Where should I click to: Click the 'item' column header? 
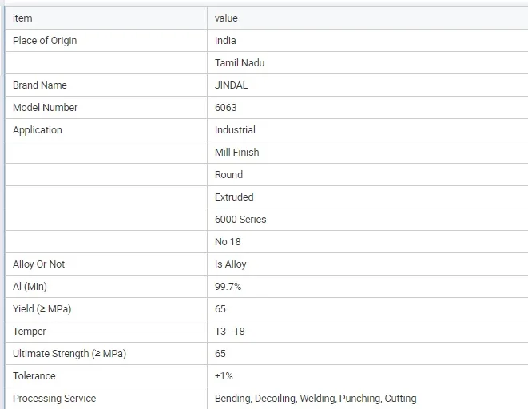[x=22, y=18]
